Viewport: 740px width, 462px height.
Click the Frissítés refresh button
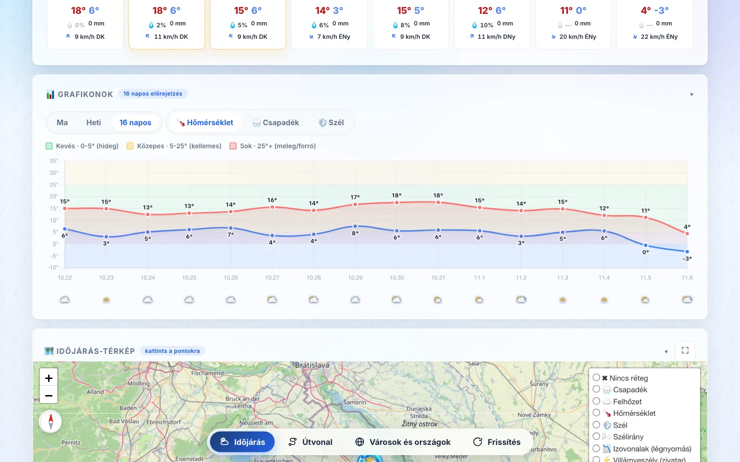pos(497,442)
